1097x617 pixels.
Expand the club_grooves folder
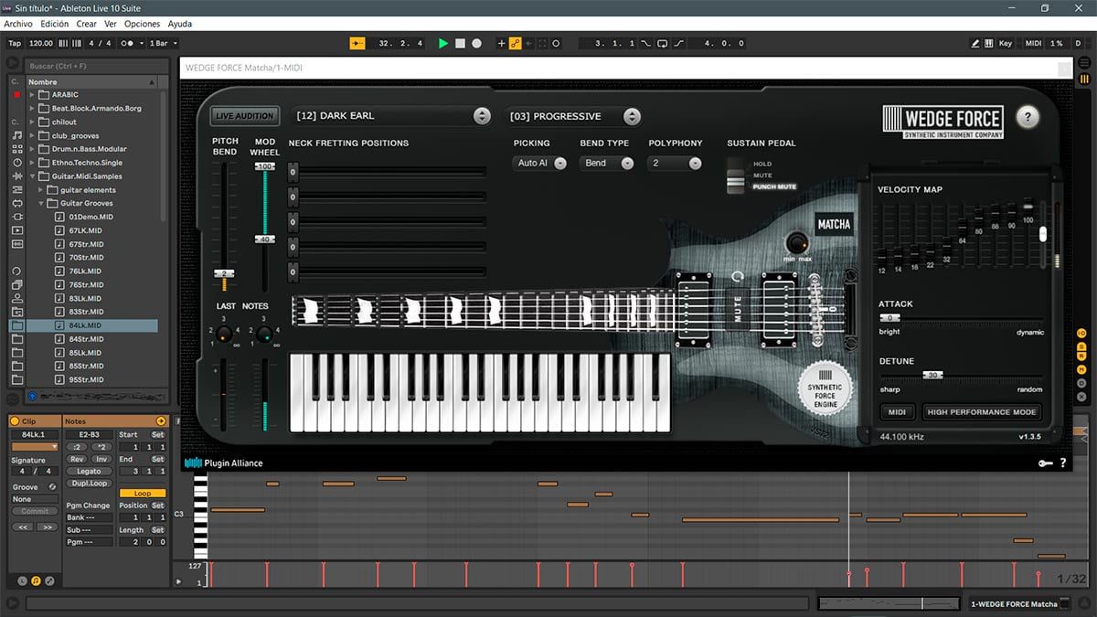point(31,135)
